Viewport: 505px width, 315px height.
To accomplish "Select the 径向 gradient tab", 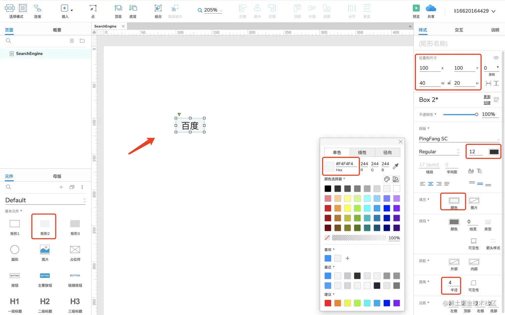I will click(x=387, y=152).
